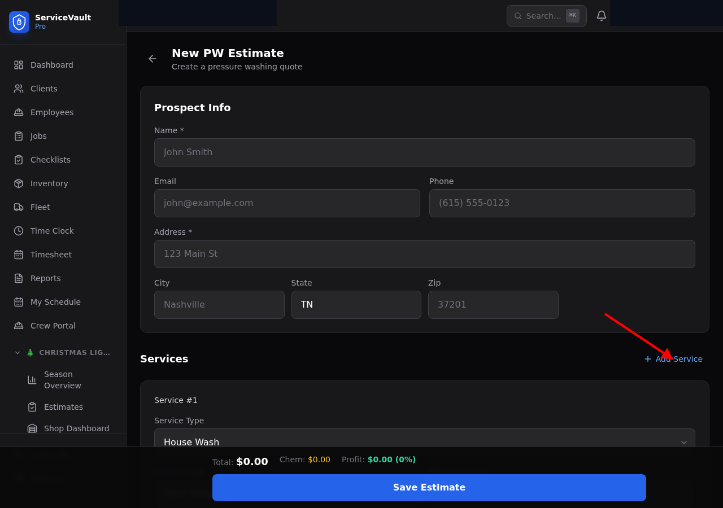The height and width of the screenshot is (508, 723).
Task: Open the Time Clock icon
Action: [x=18, y=231]
